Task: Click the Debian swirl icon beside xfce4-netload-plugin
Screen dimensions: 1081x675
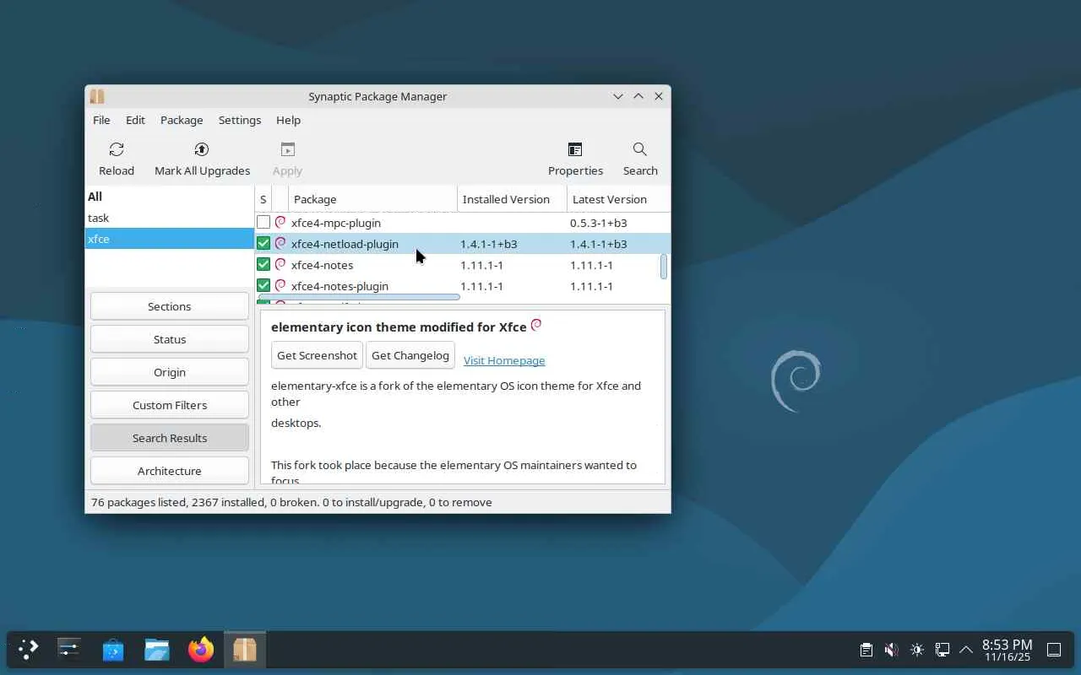Action: point(280,244)
